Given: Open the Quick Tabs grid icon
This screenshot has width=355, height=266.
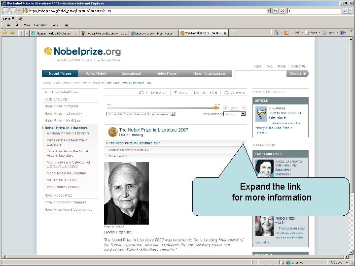Looking at the screenshot, I should (21, 33).
